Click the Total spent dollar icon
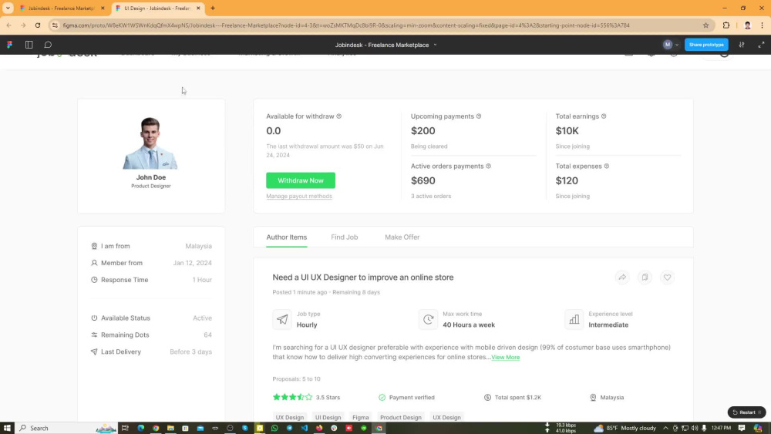 coord(487,397)
